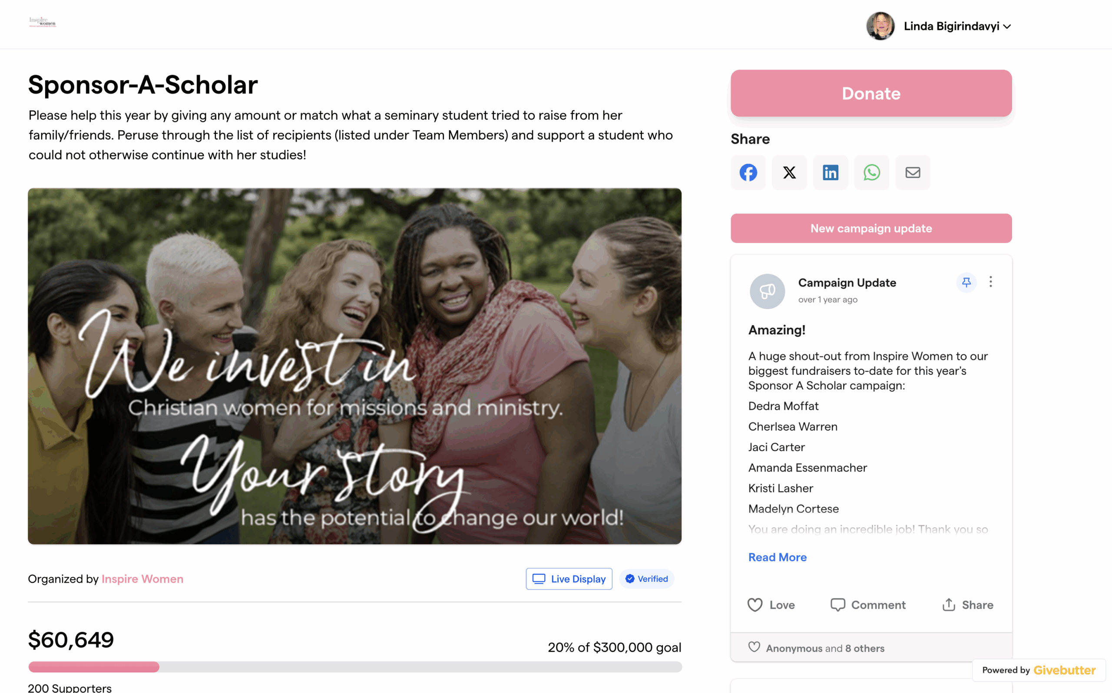Love the Campaign Update post
Image resolution: width=1112 pixels, height=693 pixels.
point(771,605)
